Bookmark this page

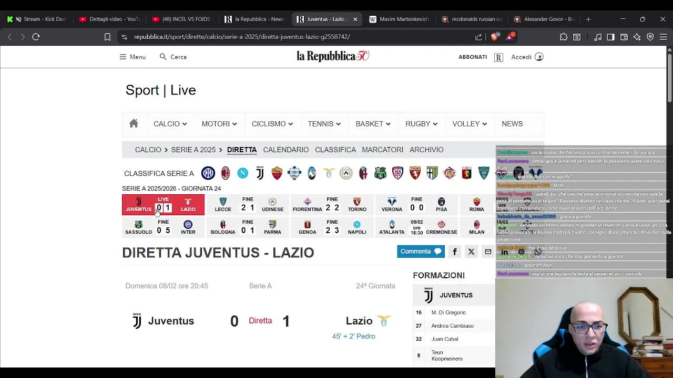tap(107, 37)
